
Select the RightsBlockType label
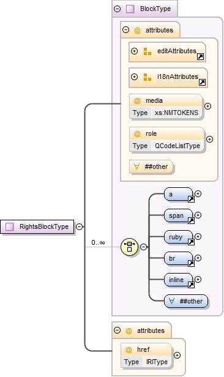click(x=44, y=226)
